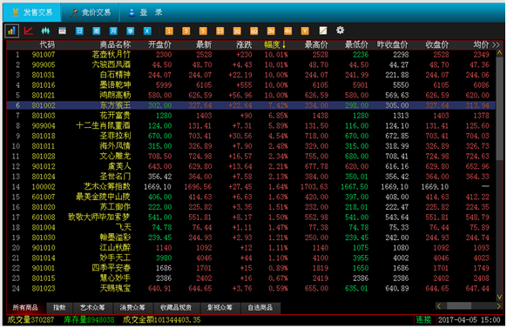Choose the 30-minute orange interval icon

pos(237,31)
